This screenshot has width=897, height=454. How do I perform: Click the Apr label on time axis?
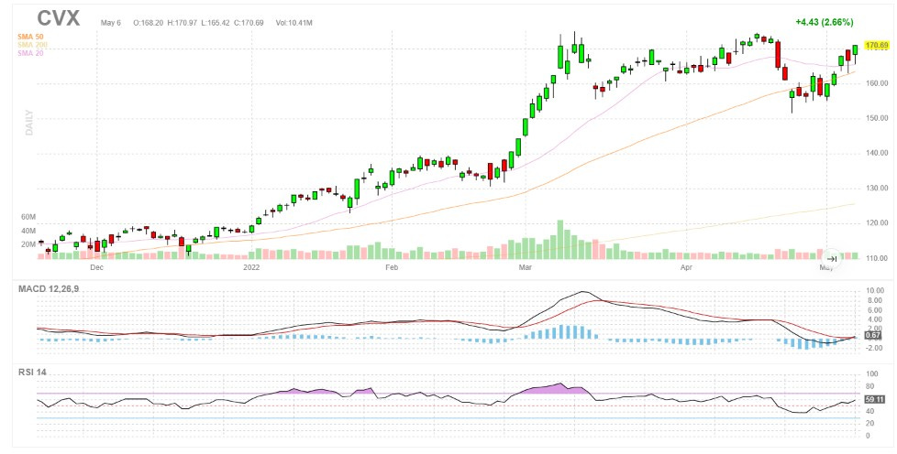tap(686, 267)
